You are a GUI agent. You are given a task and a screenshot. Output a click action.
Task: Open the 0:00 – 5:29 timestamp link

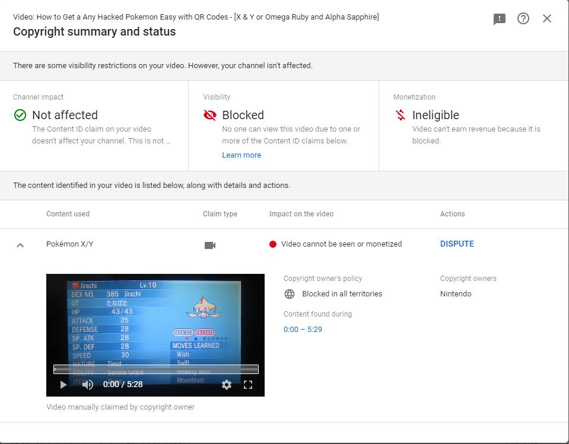coord(303,330)
